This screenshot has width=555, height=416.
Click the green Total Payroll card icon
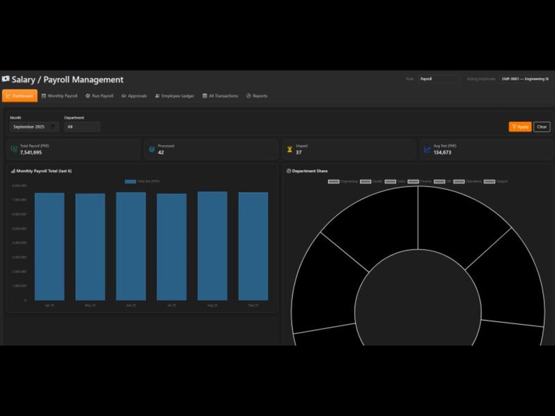coord(14,149)
